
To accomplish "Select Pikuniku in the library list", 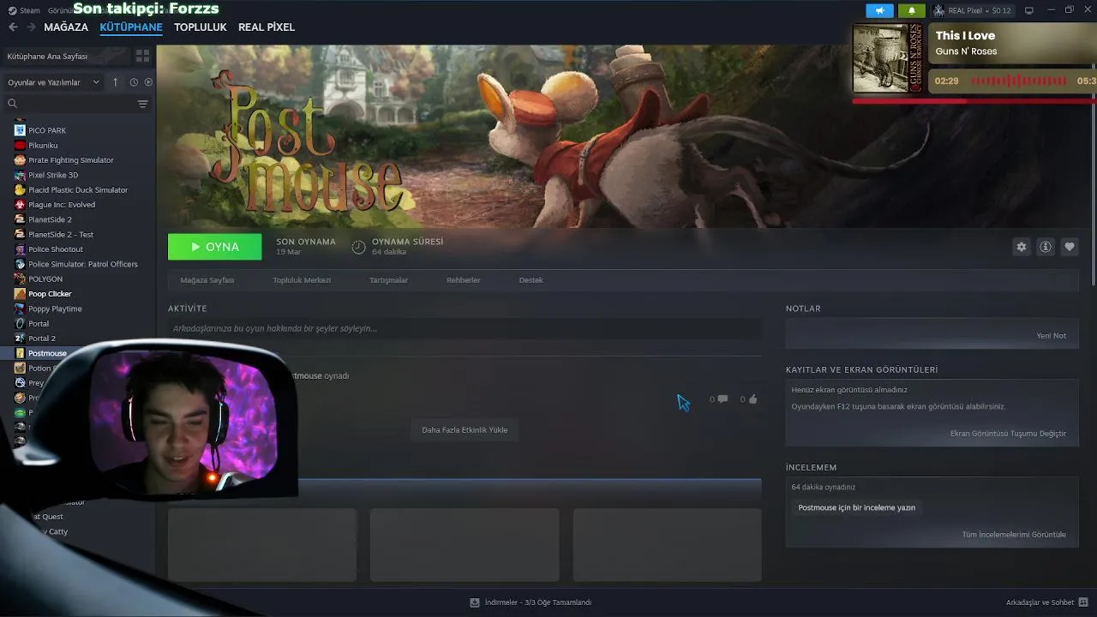I will pos(43,145).
